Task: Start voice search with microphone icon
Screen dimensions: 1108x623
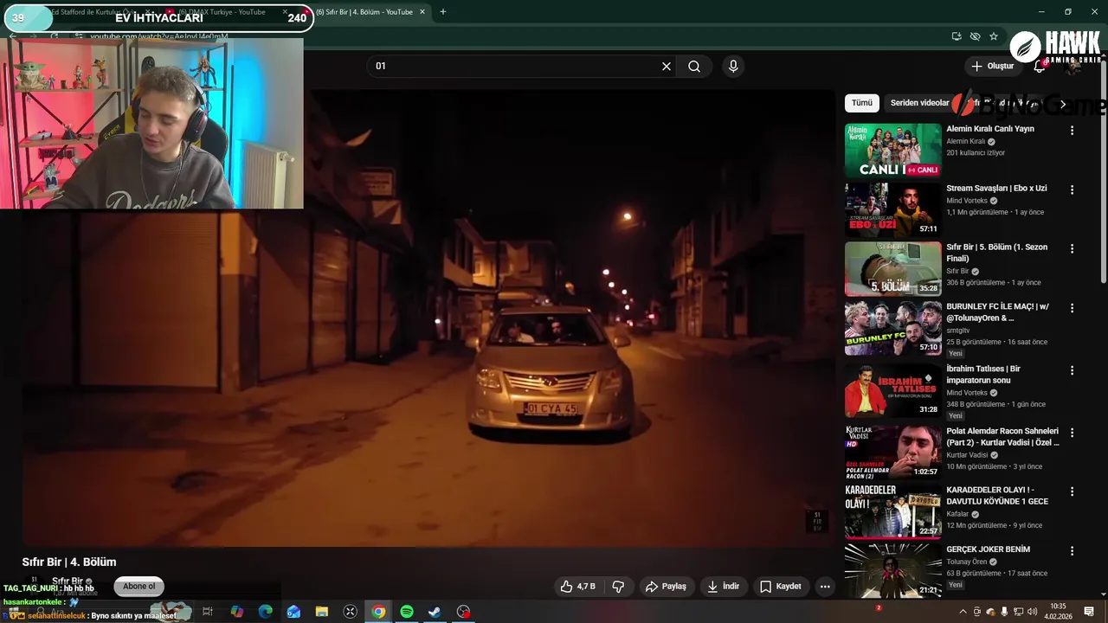Action: [733, 66]
